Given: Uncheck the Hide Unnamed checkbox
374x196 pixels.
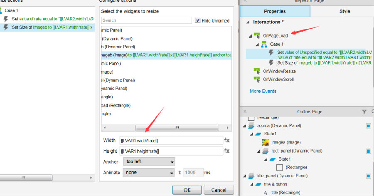Looking at the screenshot, I should tap(198, 20).
